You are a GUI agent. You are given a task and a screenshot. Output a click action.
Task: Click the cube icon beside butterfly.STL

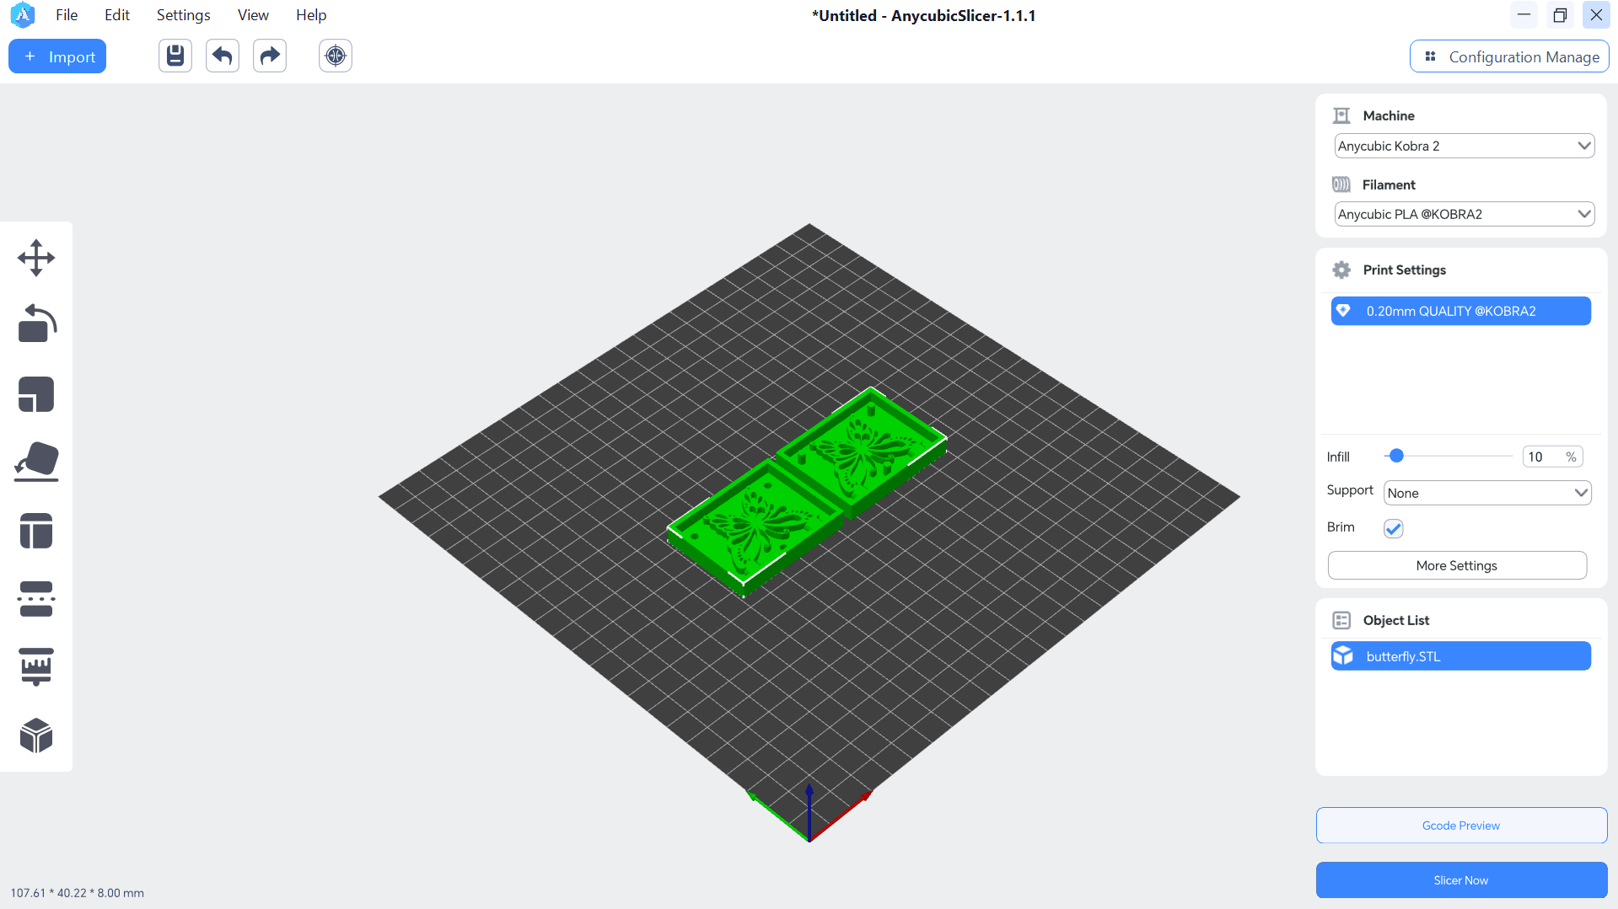pos(1343,656)
